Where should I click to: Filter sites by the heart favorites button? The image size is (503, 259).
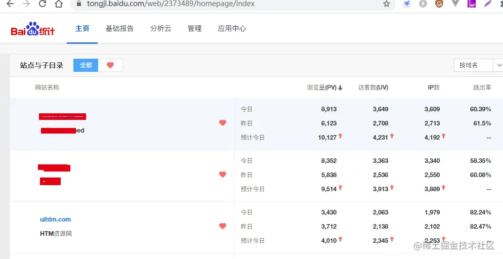(110, 65)
